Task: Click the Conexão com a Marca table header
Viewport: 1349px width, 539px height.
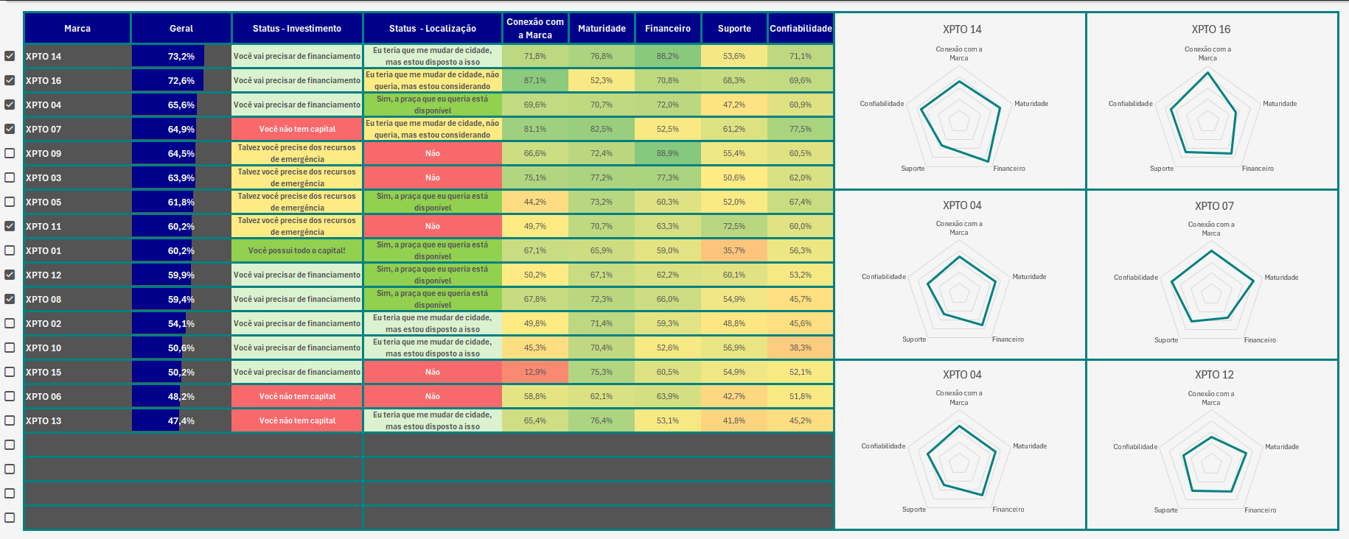Action: click(x=535, y=29)
